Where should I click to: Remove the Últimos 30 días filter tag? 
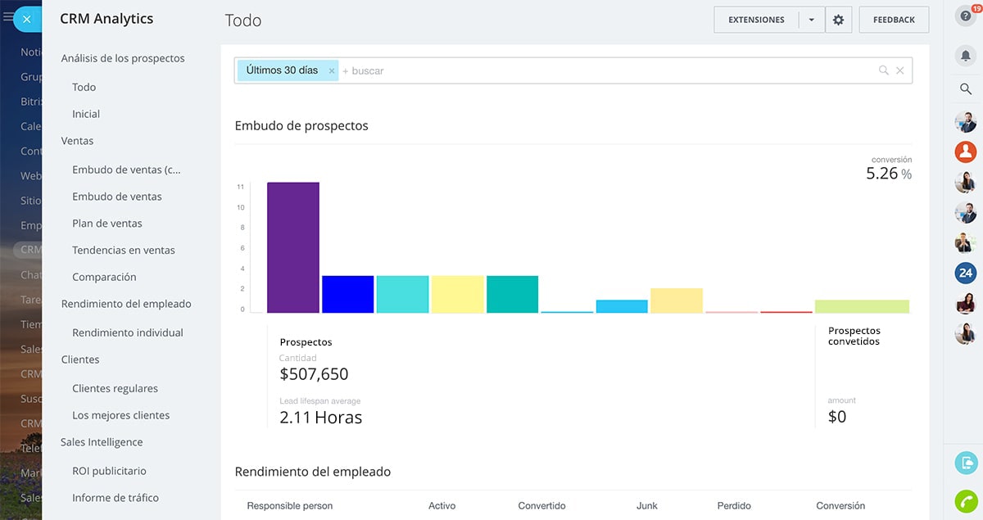coord(332,71)
